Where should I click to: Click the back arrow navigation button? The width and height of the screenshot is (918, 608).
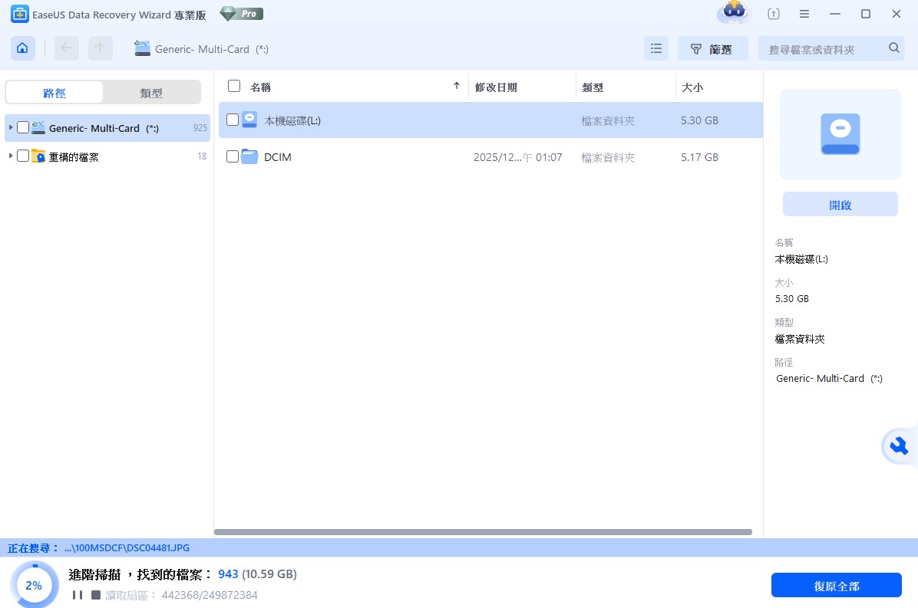point(66,48)
